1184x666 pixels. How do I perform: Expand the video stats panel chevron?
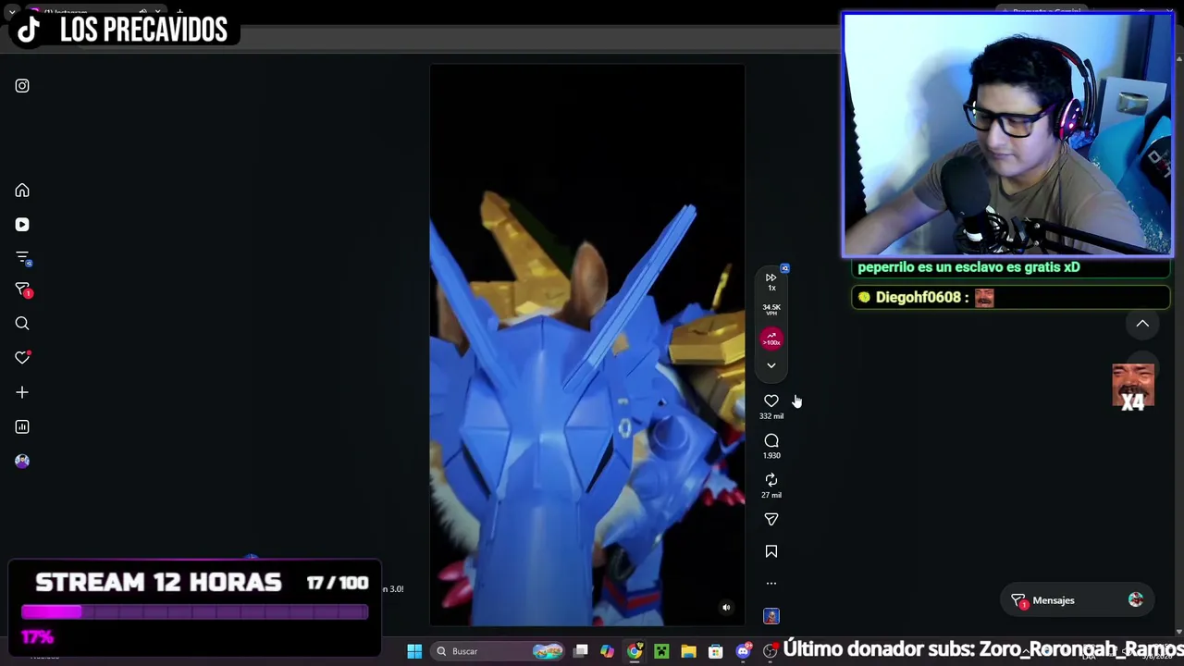point(771,365)
